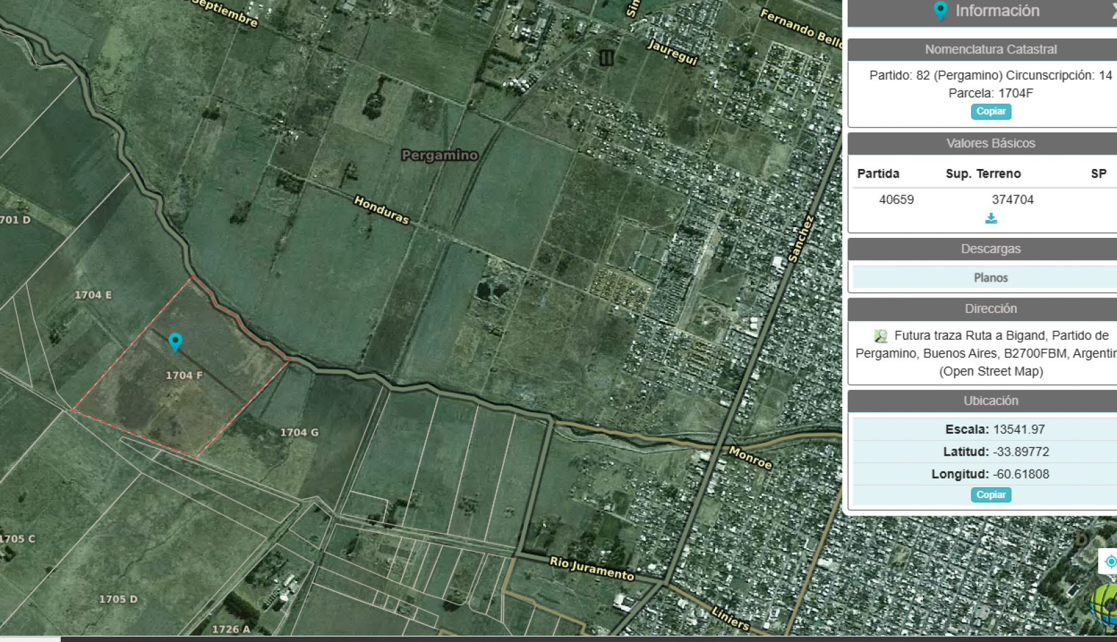This screenshot has height=642, width=1117.
Task: Toggle the Descargas section header
Action: [x=990, y=249]
